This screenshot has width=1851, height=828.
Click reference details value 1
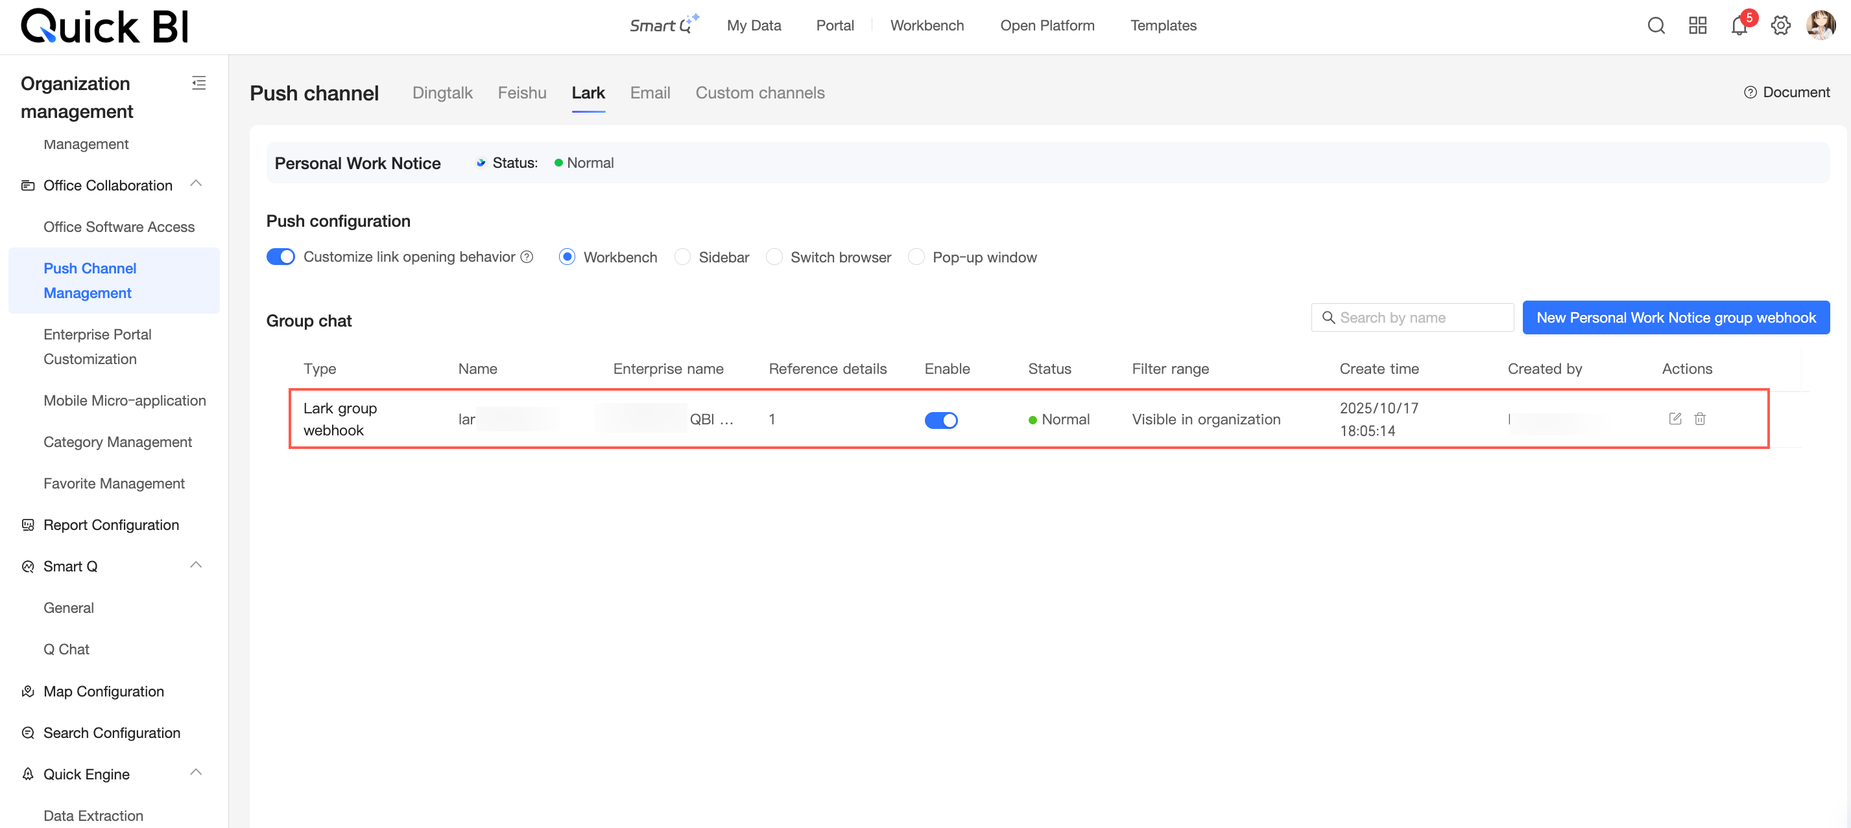click(772, 420)
